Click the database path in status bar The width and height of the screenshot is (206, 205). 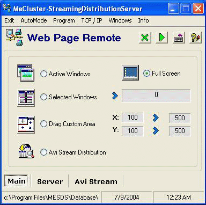coord(51,197)
